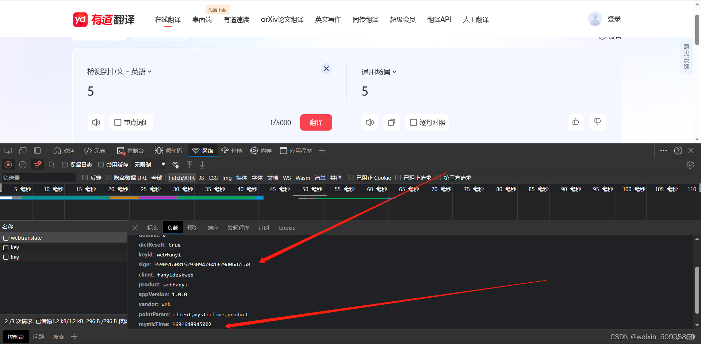701x344 pixels.
Task: Click the payload pane scrollbar thumb
Action: [697, 290]
